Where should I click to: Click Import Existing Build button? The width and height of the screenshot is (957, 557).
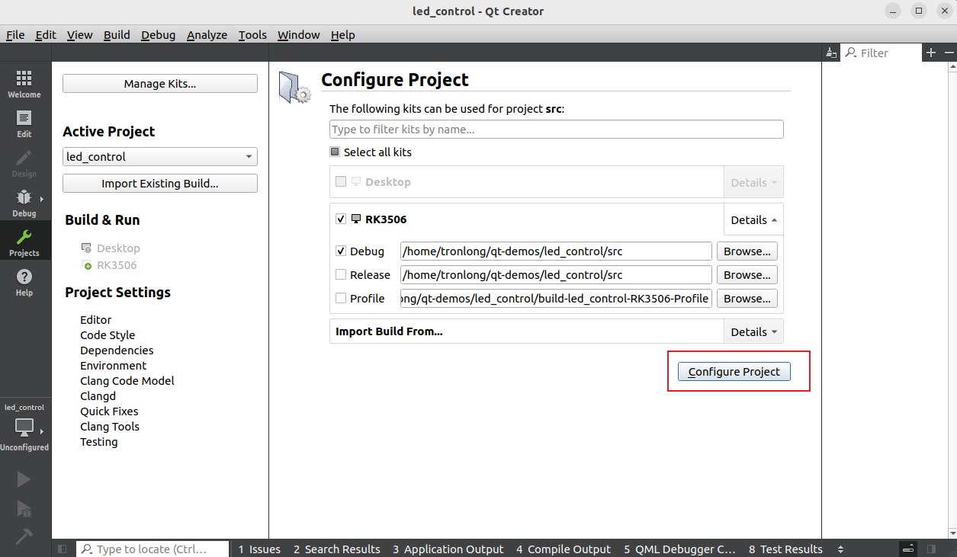(x=160, y=184)
